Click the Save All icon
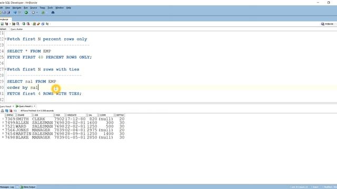Image resolution: width=337 pixels, height=189 pixels. (x=8, y=13)
